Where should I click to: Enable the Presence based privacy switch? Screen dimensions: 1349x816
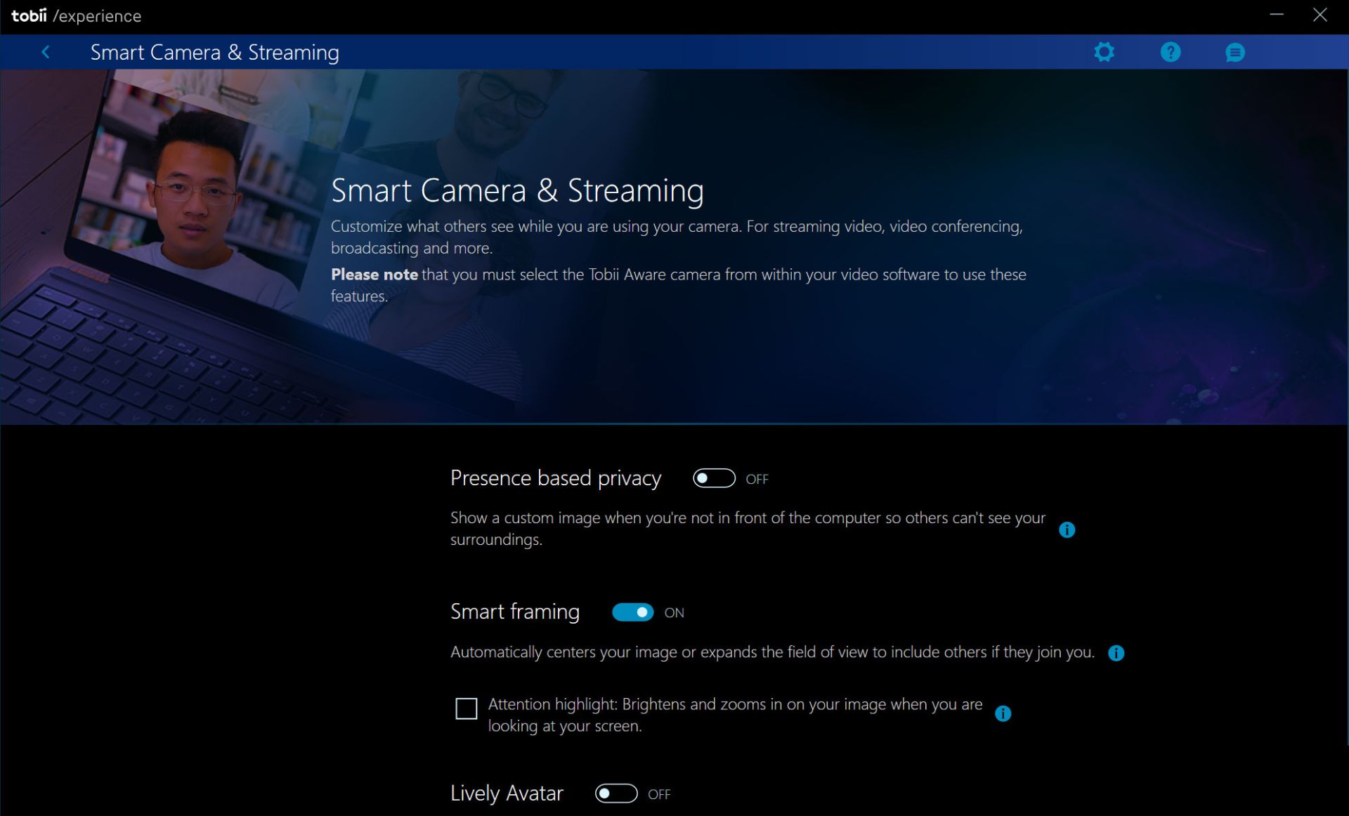tap(713, 478)
